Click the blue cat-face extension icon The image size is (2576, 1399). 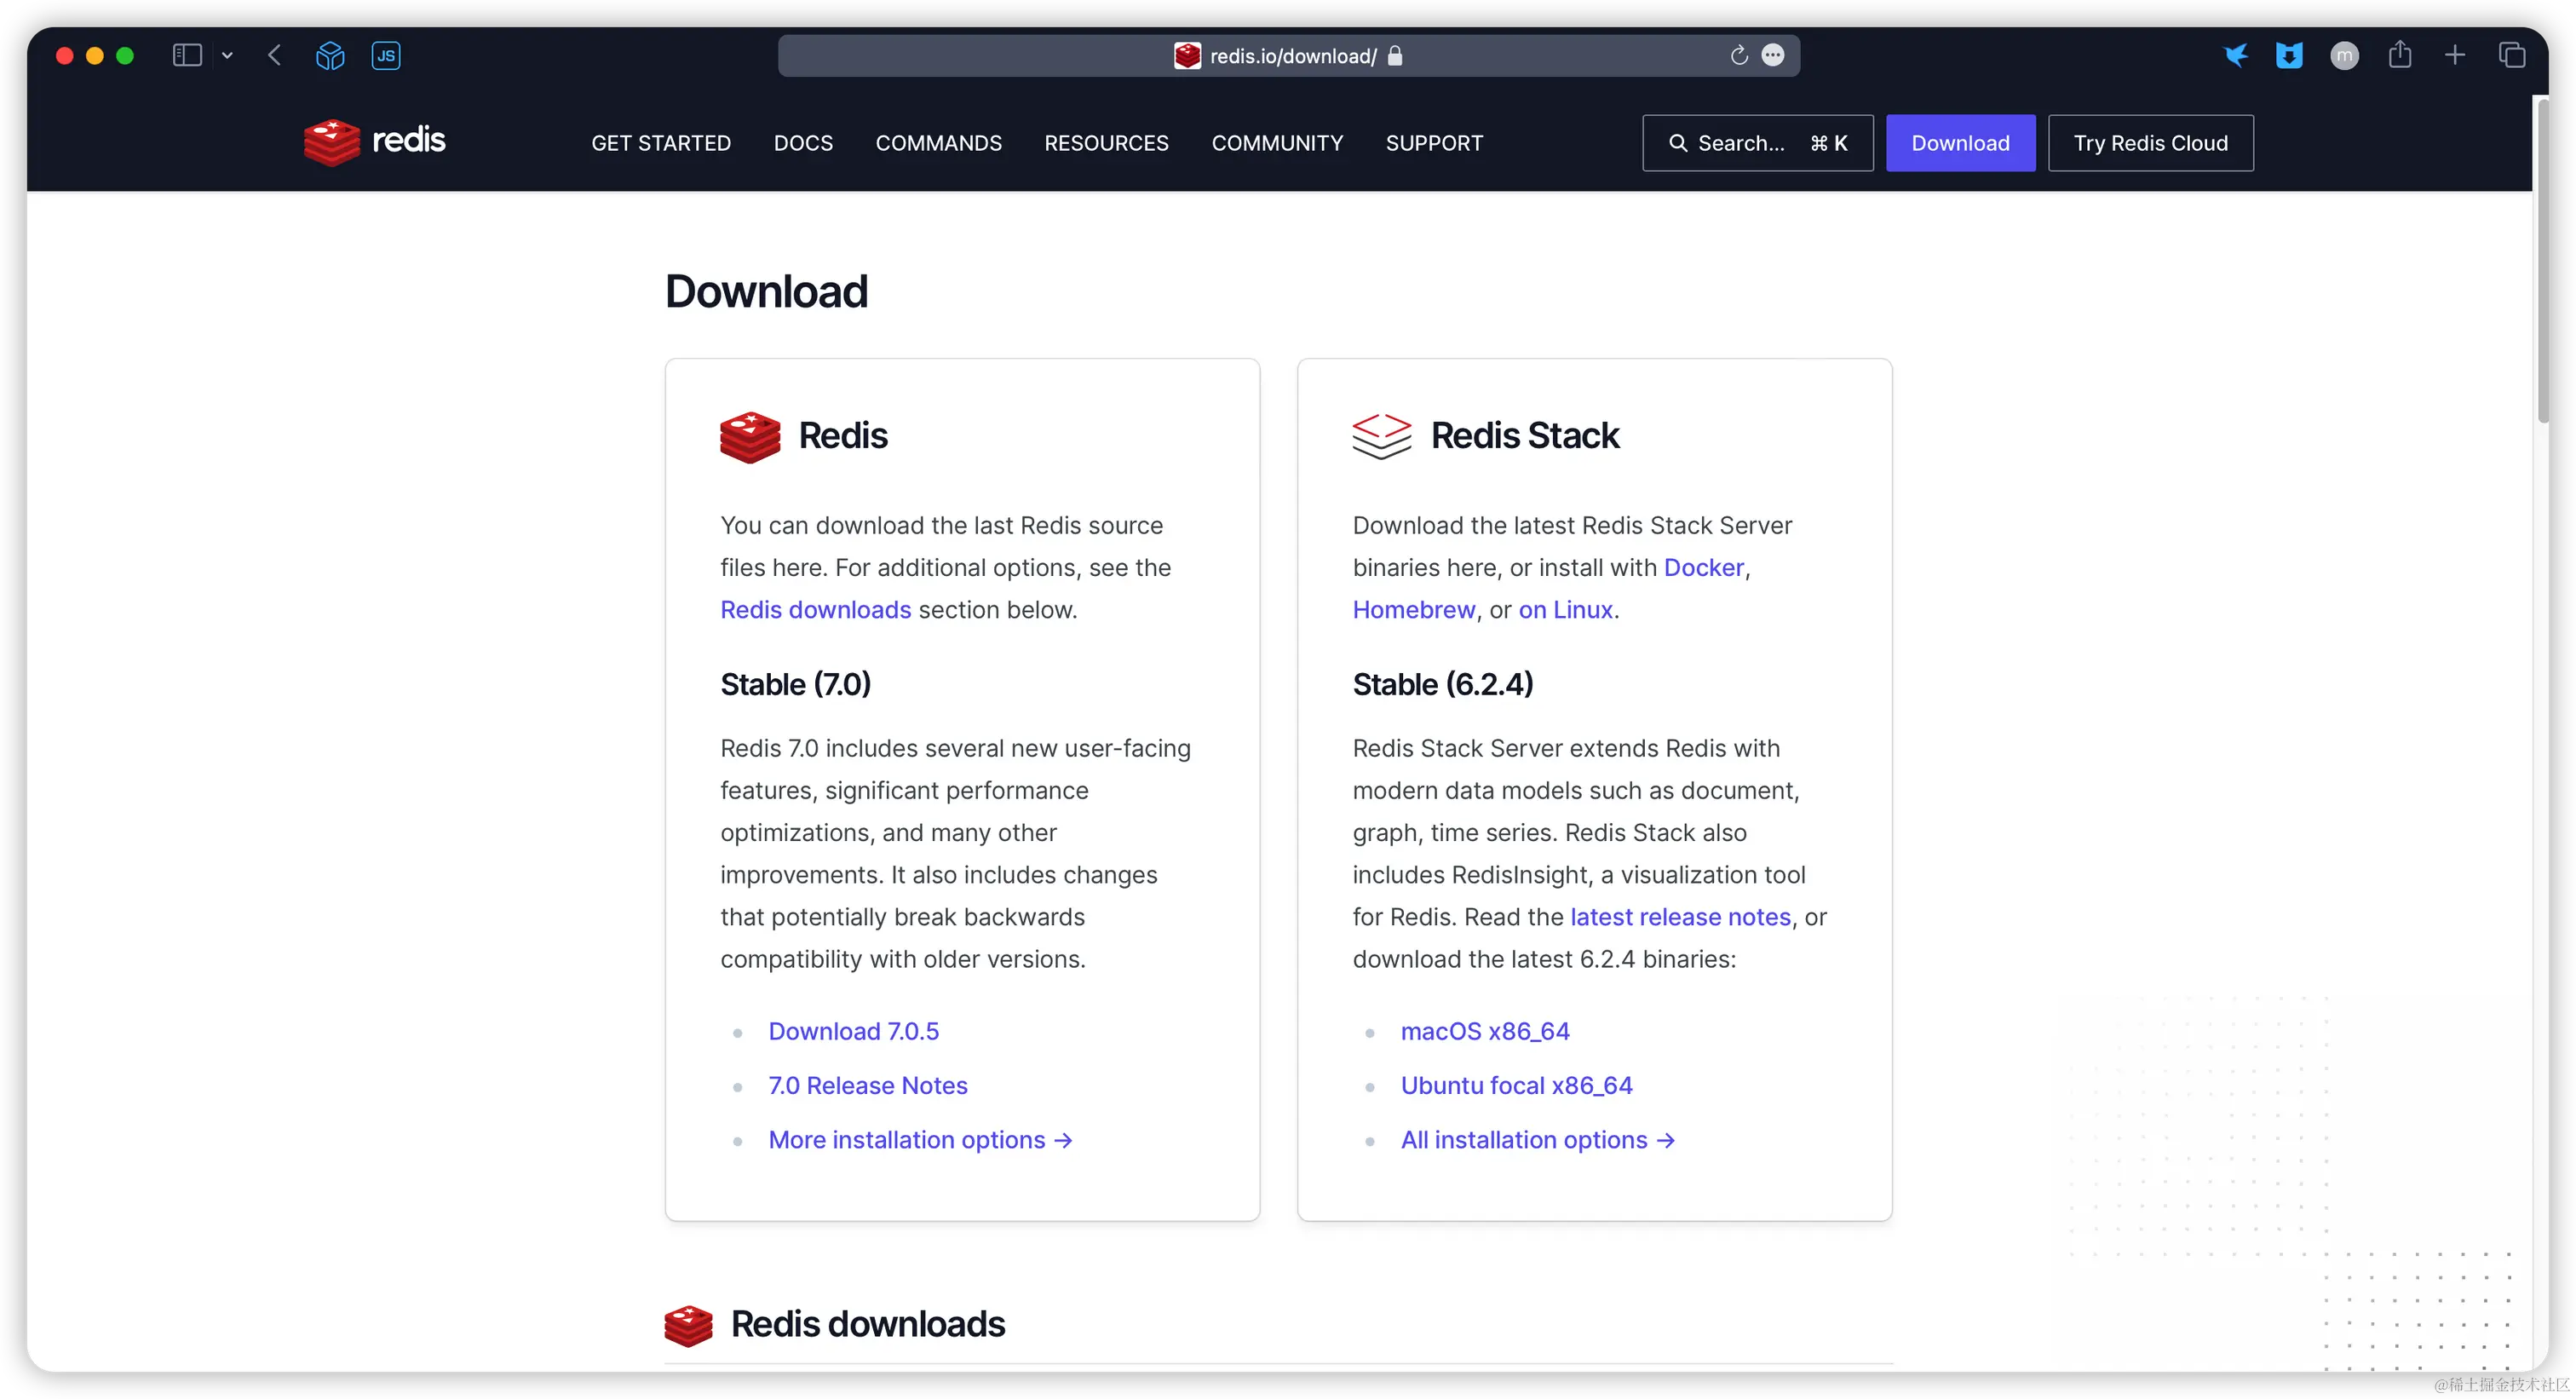(2289, 55)
